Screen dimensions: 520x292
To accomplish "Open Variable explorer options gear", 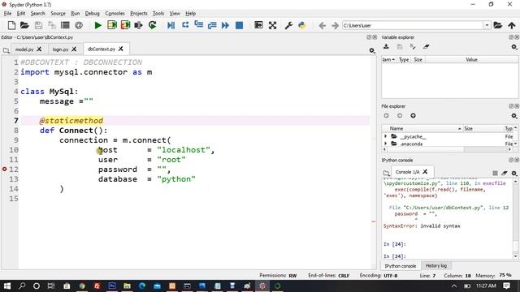I will pos(514,47).
